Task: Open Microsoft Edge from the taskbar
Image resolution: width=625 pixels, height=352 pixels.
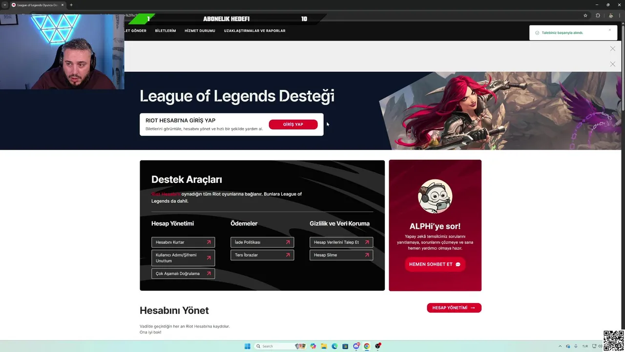Action: click(x=334, y=346)
